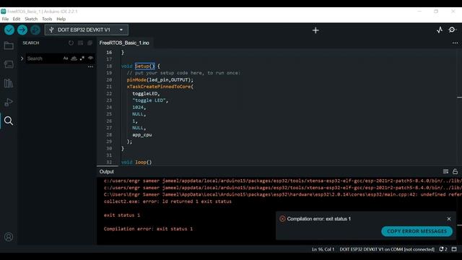Viewport: 462px width, 260px height.
Task: Click the DOIT ESP32 DEVKIT V1 on COM4 status
Action: [387, 249]
